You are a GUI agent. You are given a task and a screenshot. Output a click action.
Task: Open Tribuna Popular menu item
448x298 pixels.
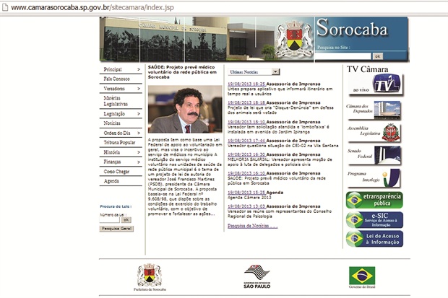(x=121, y=142)
